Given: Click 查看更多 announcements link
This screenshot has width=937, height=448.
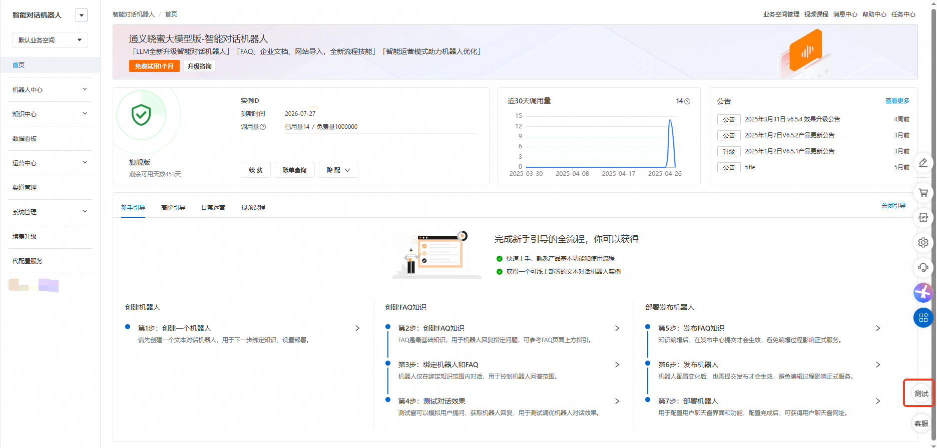Looking at the screenshot, I should pos(897,101).
